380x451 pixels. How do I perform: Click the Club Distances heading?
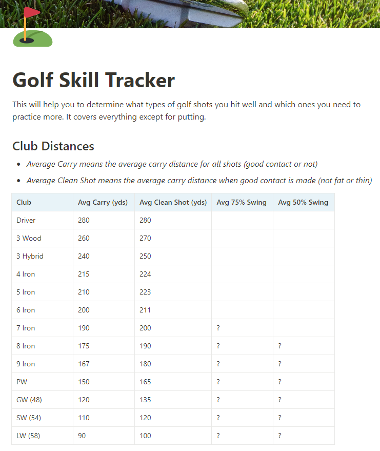pyautogui.click(x=53, y=146)
